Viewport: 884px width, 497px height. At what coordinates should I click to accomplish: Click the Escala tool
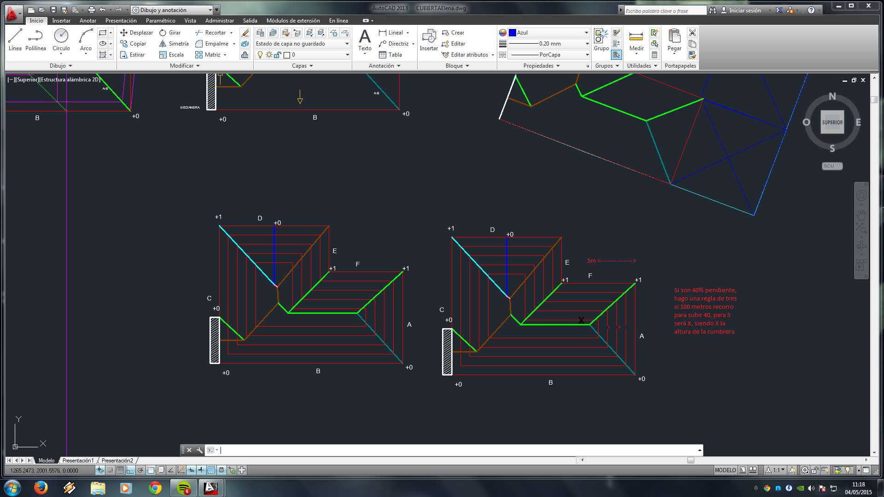[171, 55]
